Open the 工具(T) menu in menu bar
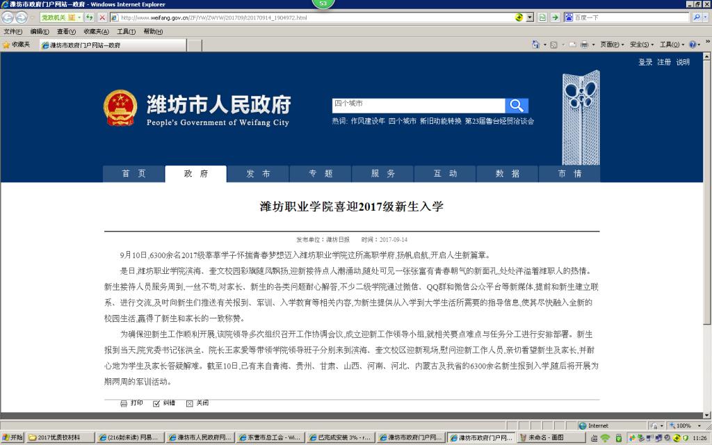 tap(126, 31)
